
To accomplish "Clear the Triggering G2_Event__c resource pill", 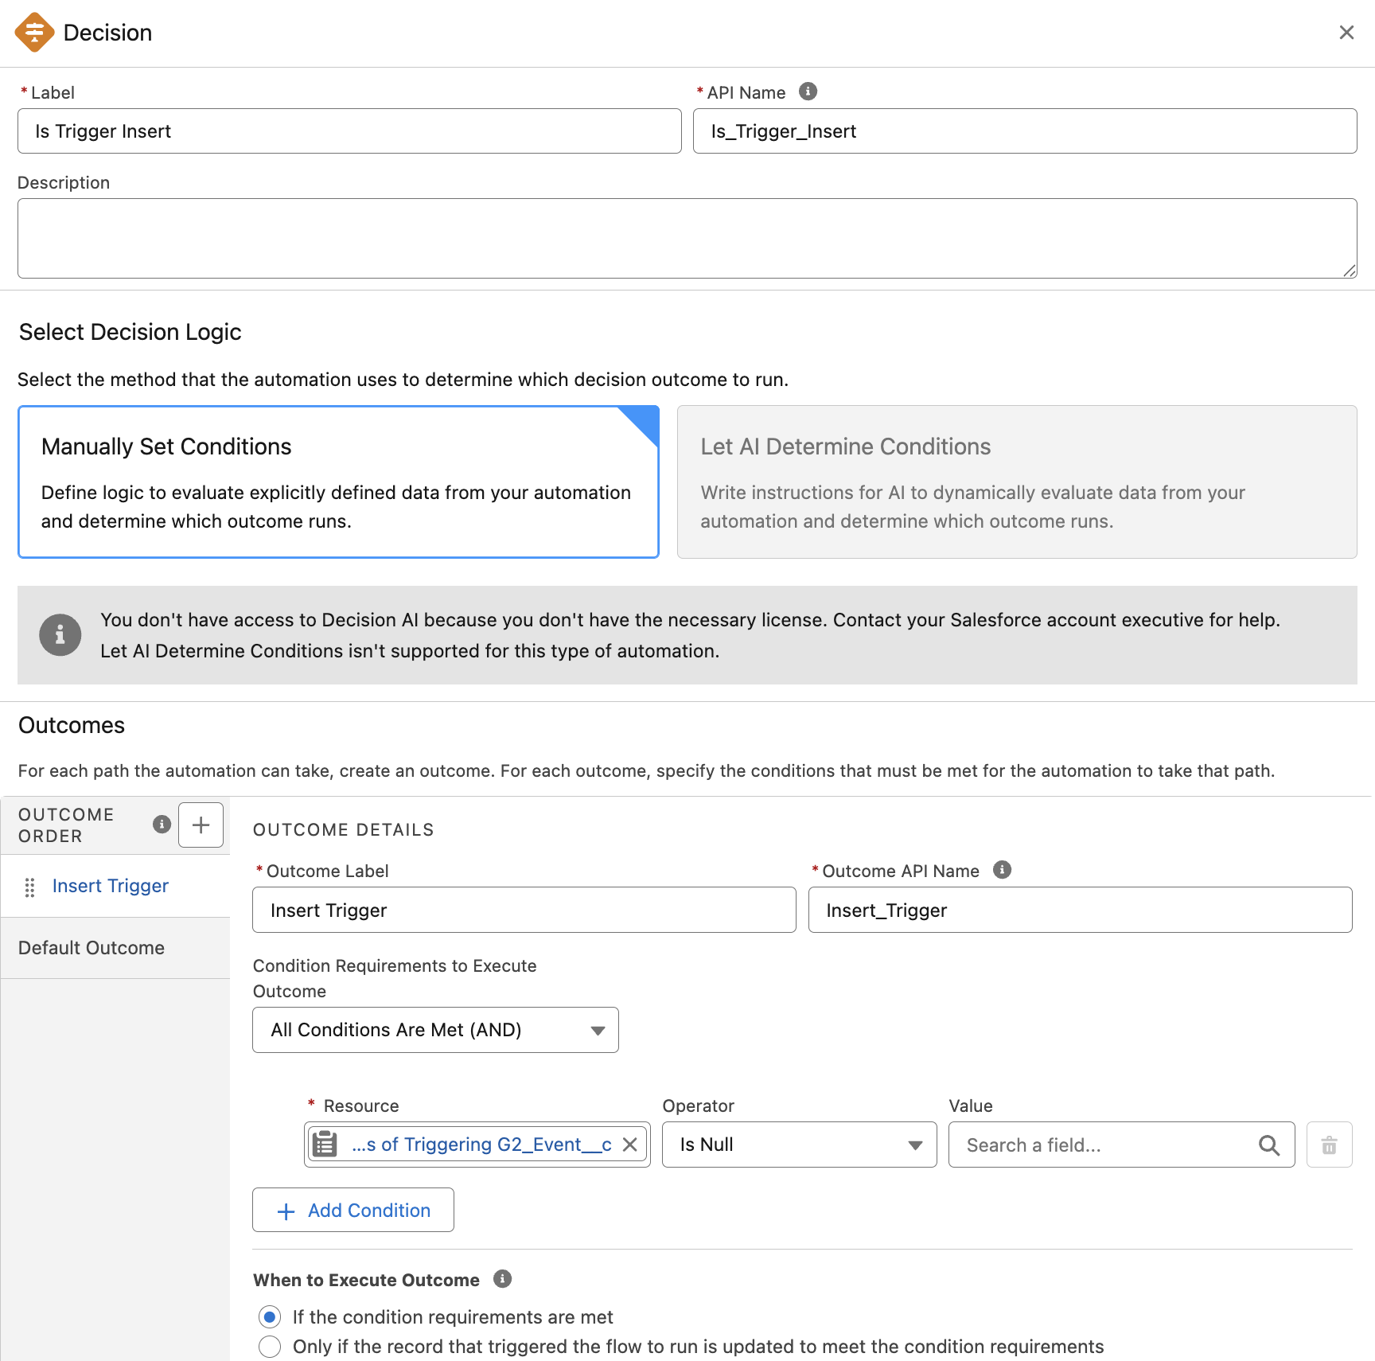I will click(x=629, y=1145).
